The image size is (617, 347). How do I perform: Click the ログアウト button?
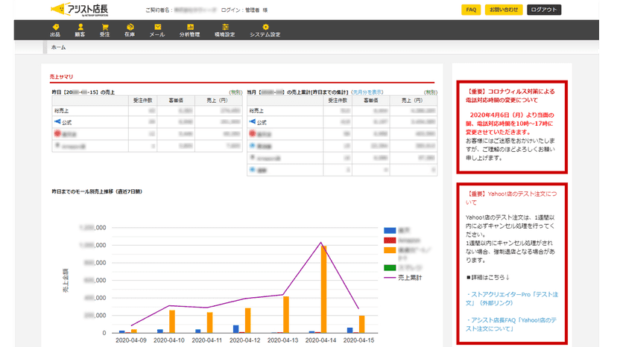544,10
